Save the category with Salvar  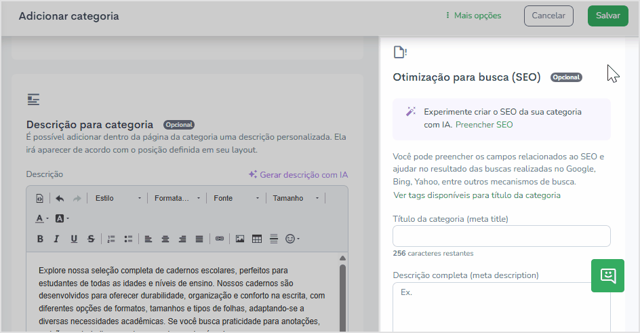(607, 16)
